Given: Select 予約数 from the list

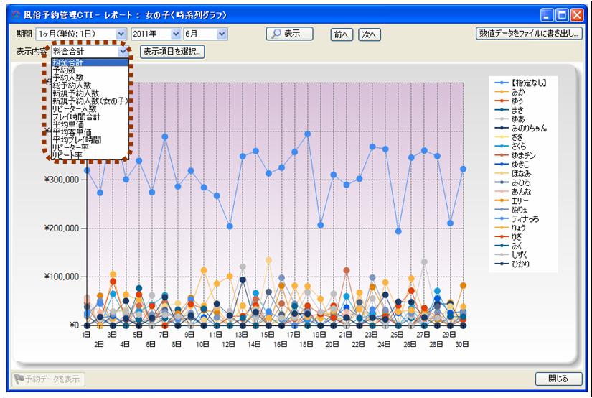Looking at the screenshot, I should [63, 70].
